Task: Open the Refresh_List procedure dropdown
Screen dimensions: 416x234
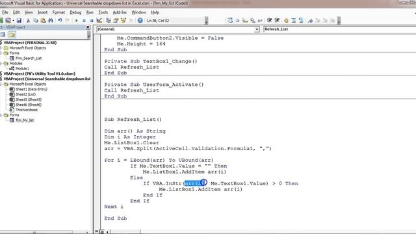Action: point(339,29)
